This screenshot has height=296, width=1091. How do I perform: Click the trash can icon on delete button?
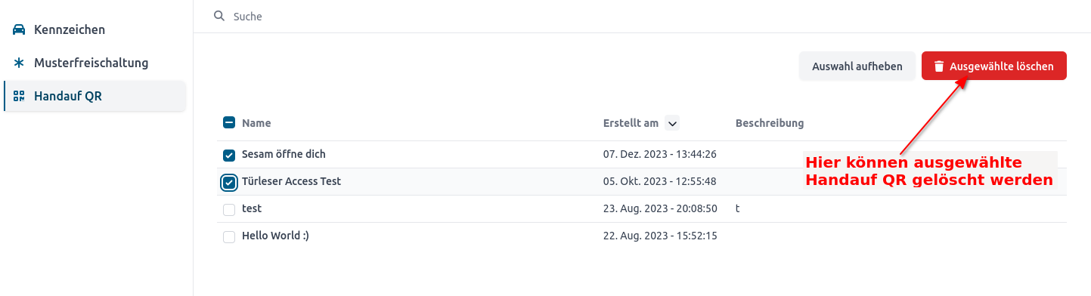click(939, 66)
